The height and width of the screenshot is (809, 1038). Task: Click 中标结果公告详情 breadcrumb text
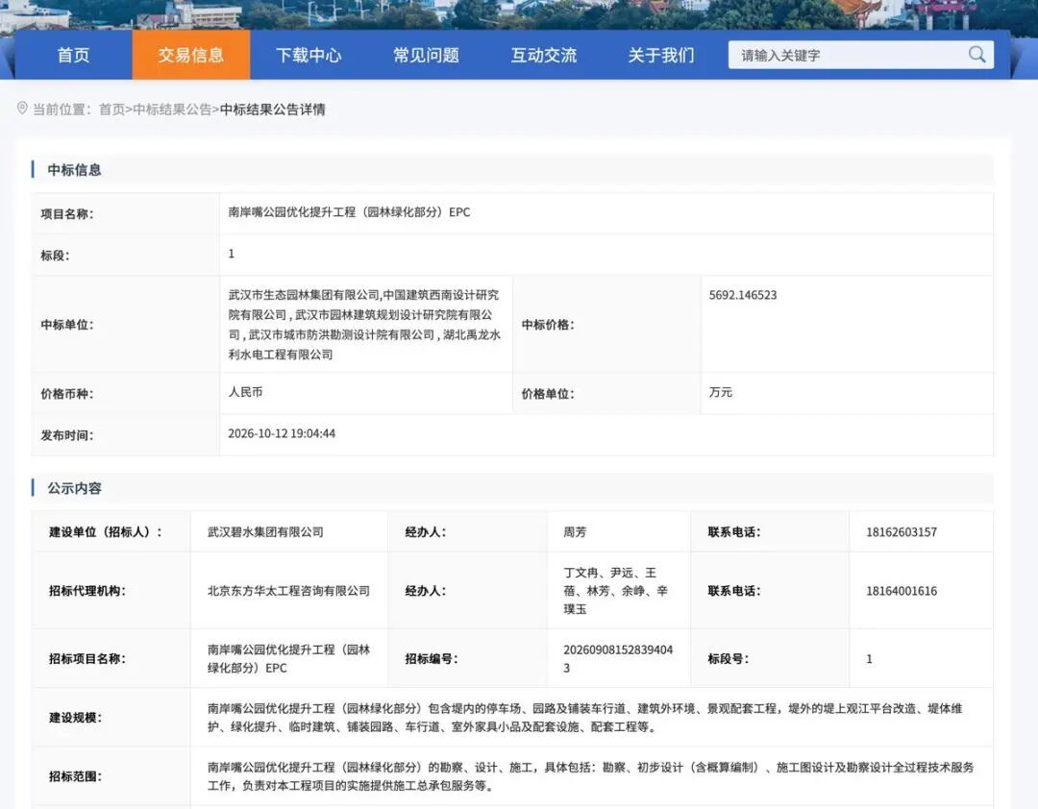pyautogui.click(x=272, y=110)
